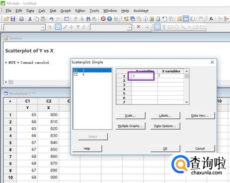Viewport: 230px width, 183px height.
Task: Cancel the command with the red stop icon
Action: (103, 19)
